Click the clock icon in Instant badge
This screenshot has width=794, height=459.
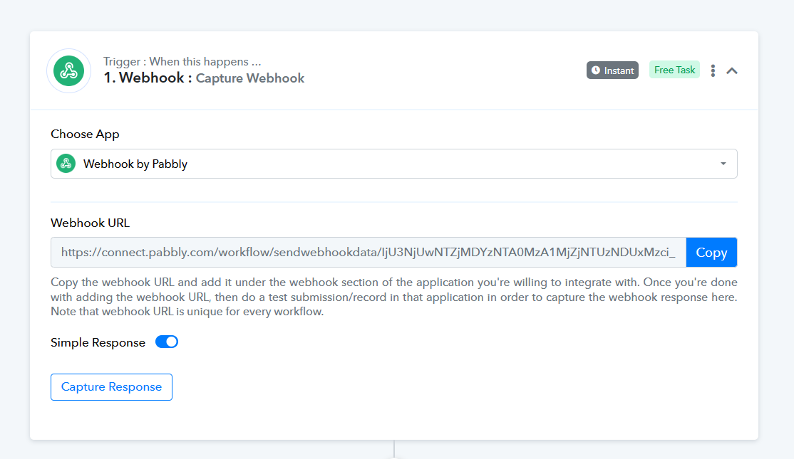pos(596,70)
